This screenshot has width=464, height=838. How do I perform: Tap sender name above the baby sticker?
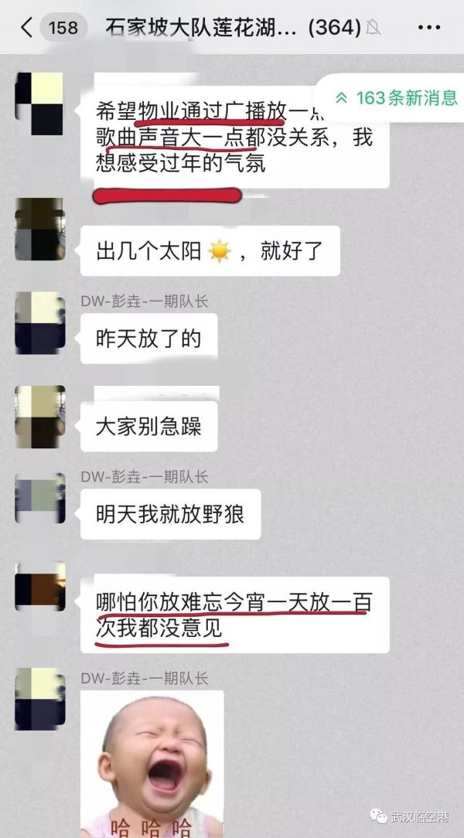145,678
